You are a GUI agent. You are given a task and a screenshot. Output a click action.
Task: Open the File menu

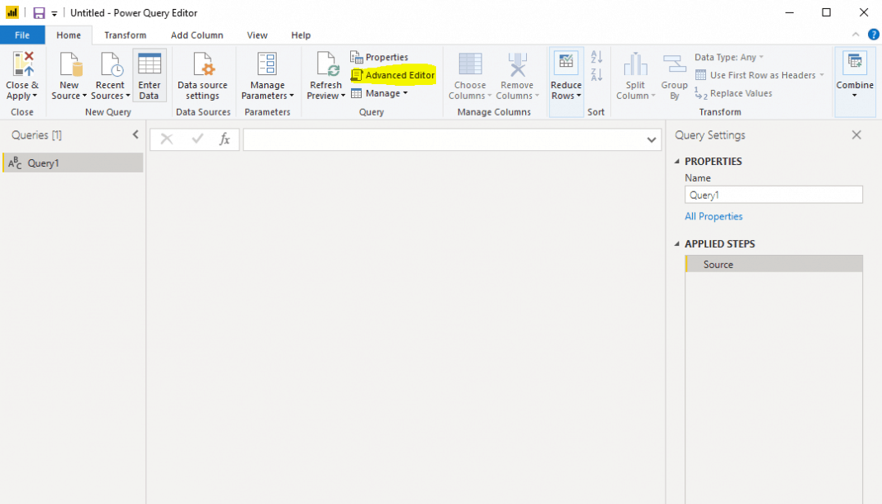pyautogui.click(x=22, y=35)
